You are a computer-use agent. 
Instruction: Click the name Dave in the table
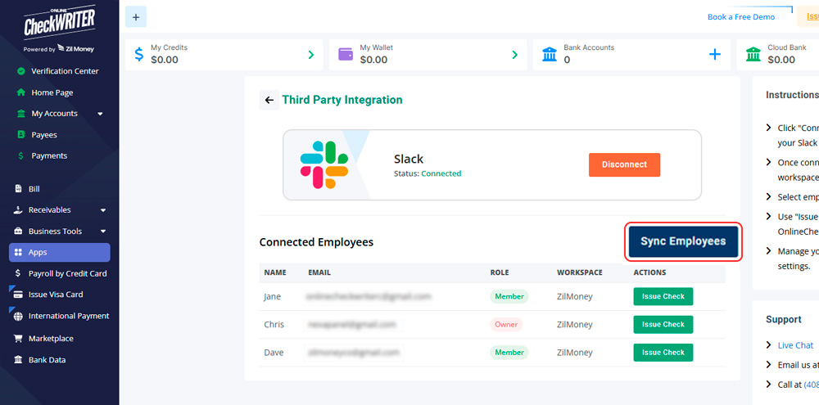pyautogui.click(x=274, y=353)
